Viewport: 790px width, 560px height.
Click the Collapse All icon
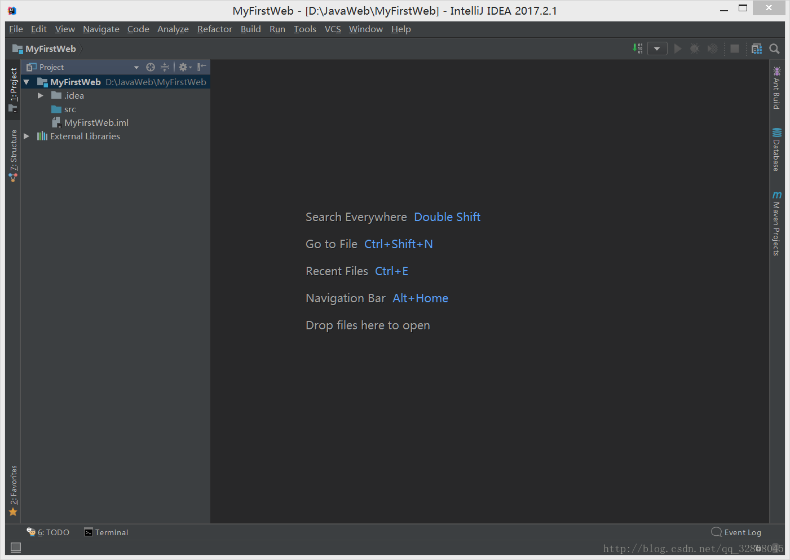[x=165, y=67]
